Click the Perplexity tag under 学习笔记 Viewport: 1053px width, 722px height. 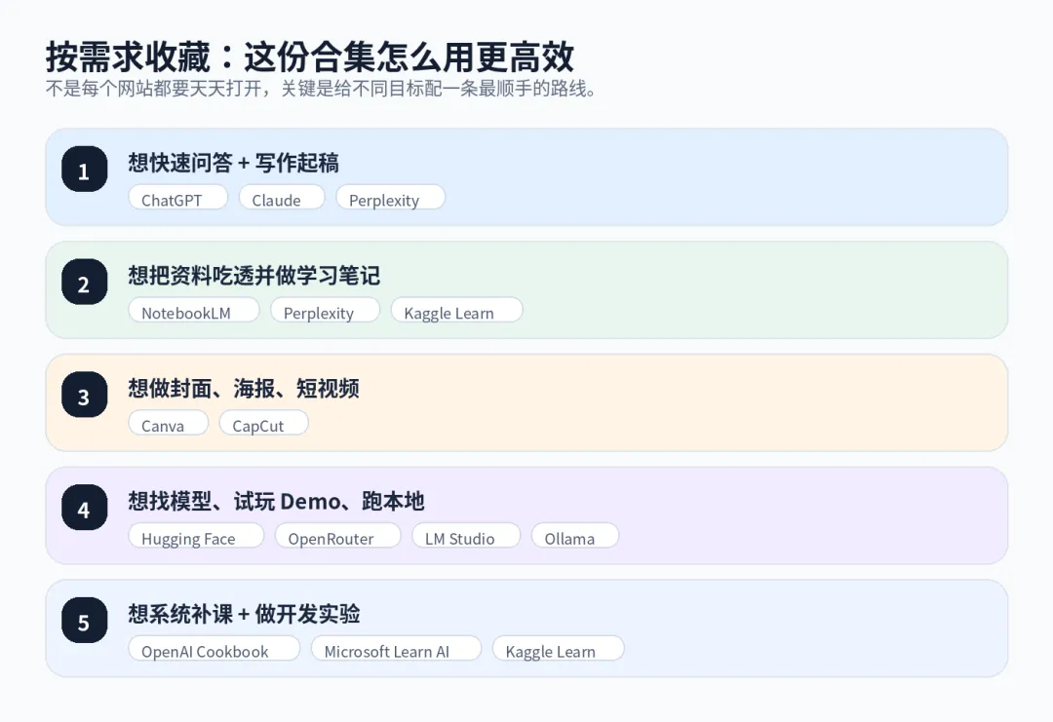[x=325, y=311]
